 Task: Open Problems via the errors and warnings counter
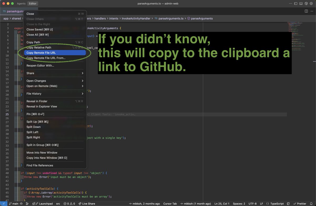click(x=69, y=203)
